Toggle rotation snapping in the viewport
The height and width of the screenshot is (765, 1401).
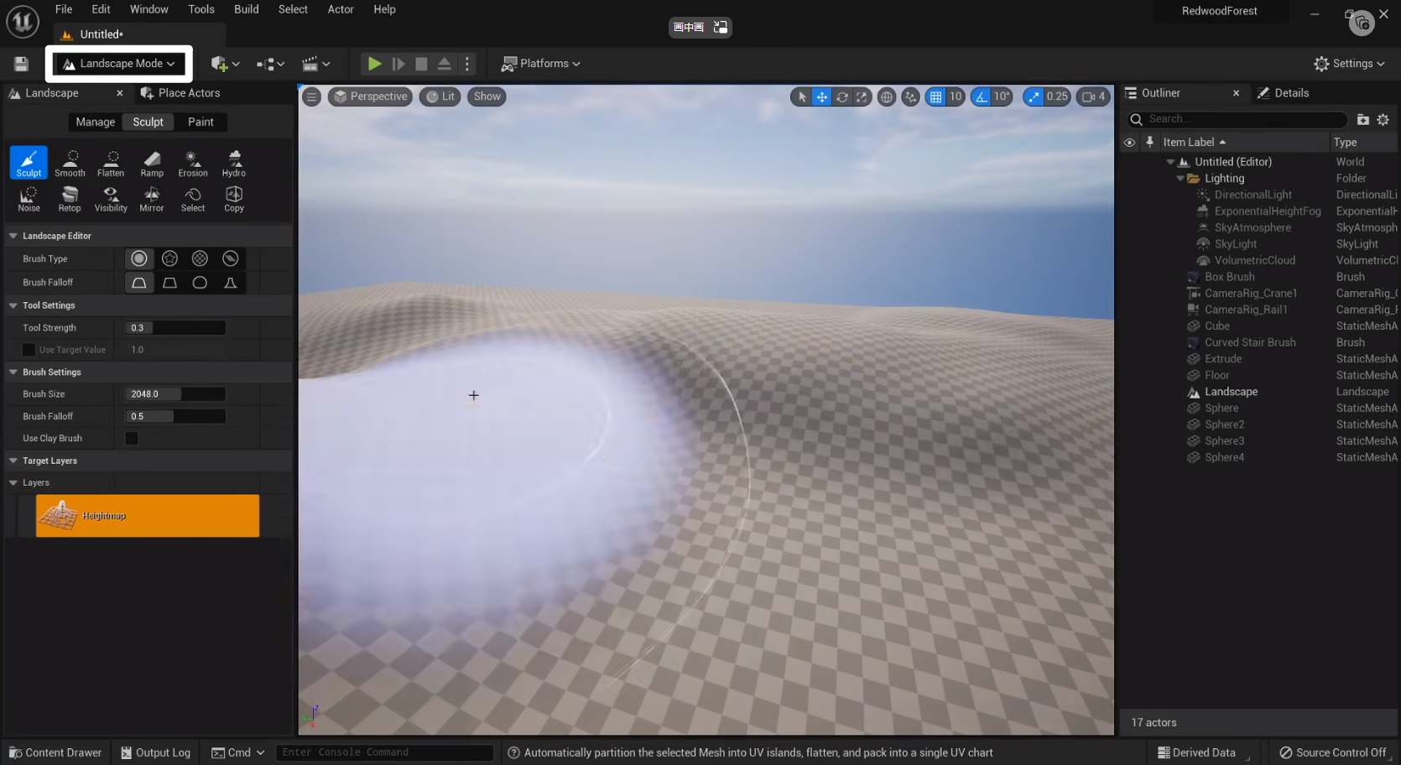(x=981, y=96)
